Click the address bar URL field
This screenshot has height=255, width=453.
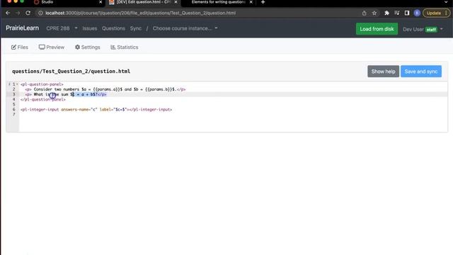[200, 13]
